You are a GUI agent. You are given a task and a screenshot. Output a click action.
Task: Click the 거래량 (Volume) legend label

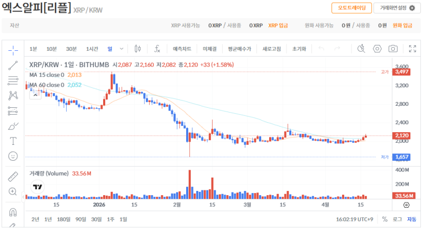[x=49, y=173]
